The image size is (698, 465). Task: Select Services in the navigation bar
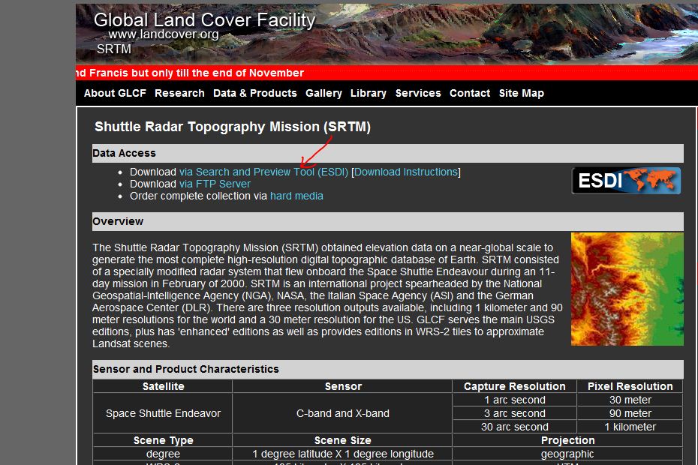point(418,93)
